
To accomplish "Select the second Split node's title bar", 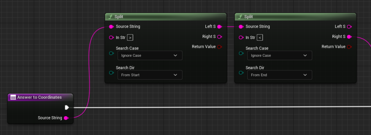I will point(295,17).
